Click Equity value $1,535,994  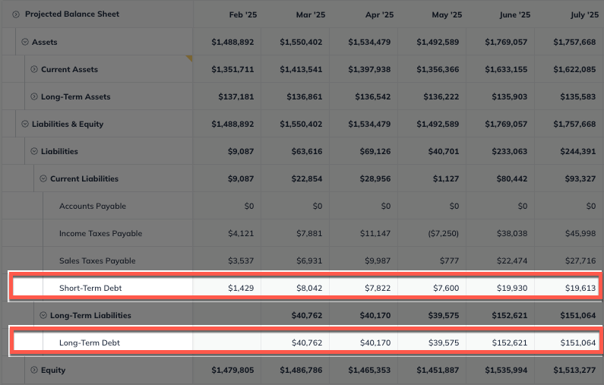pos(506,370)
